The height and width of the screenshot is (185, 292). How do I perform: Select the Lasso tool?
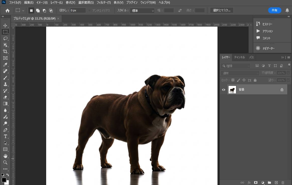tap(5, 39)
